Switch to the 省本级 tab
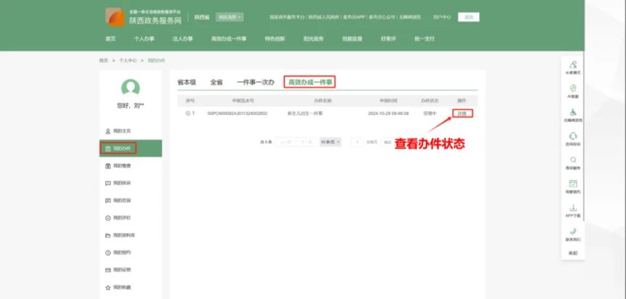Viewport: 626px width, 299px height. coord(187,82)
